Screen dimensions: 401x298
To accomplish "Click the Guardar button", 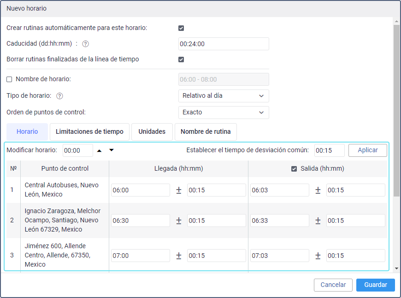I will 375,285.
